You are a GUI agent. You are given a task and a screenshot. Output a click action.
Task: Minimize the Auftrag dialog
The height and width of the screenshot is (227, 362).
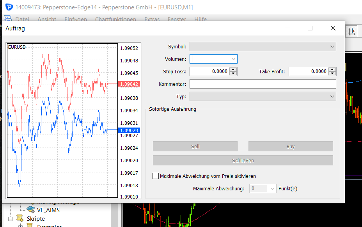287,28
